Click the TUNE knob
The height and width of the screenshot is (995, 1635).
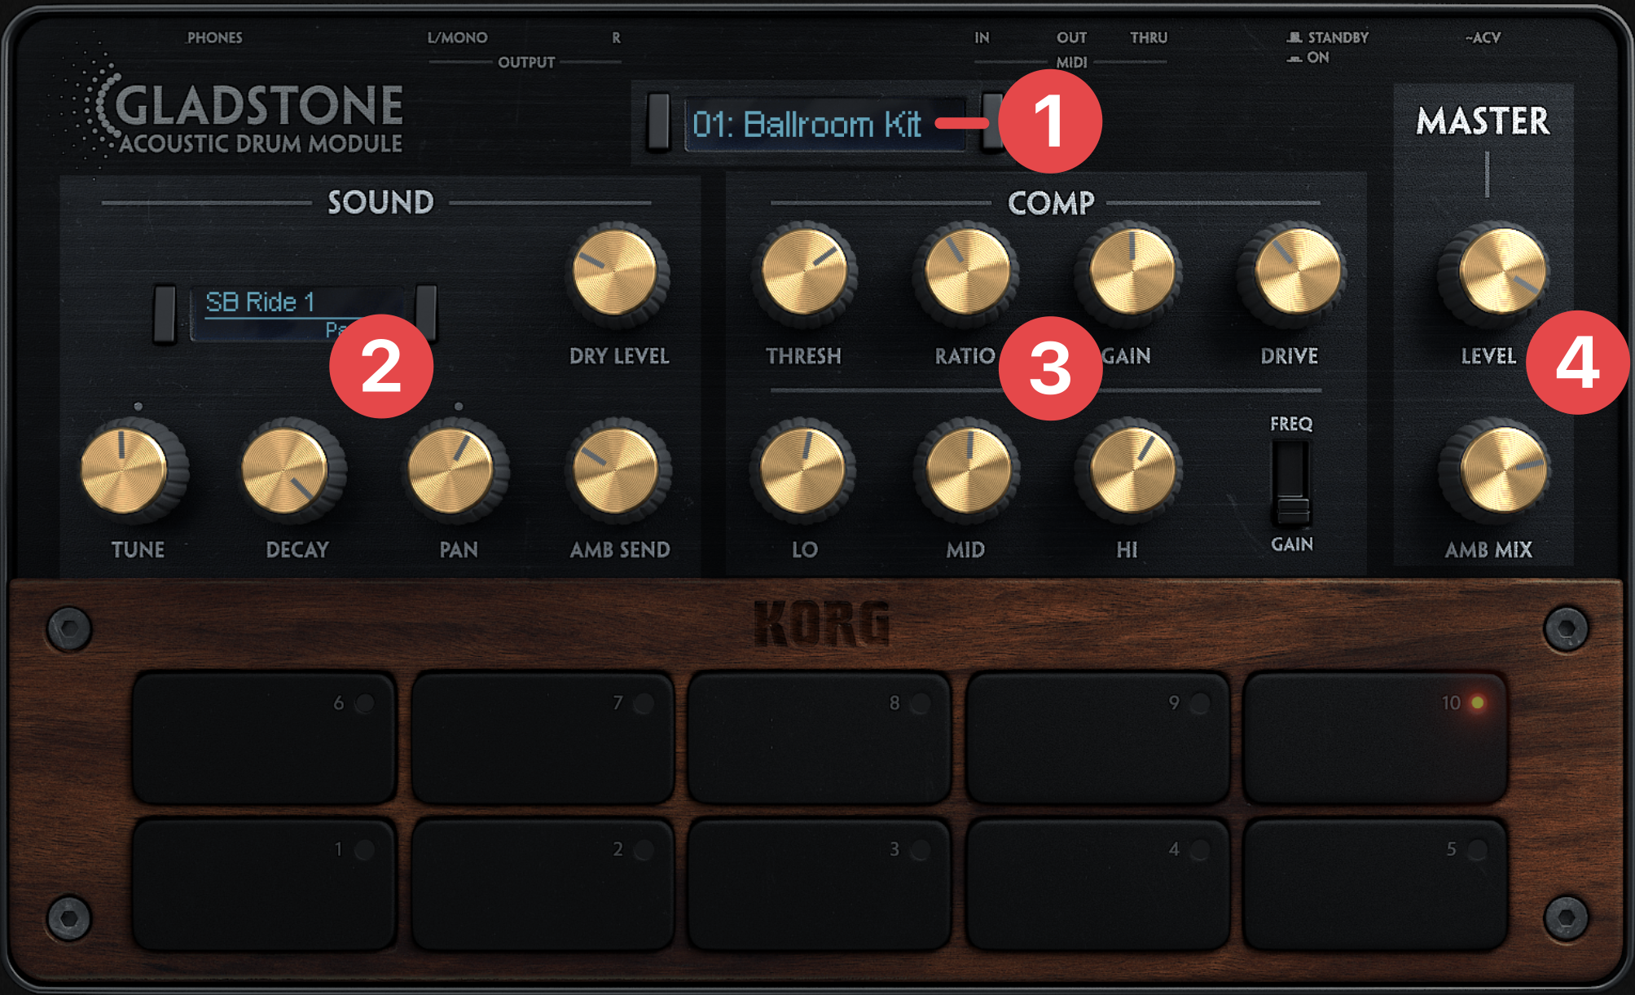(125, 472)
